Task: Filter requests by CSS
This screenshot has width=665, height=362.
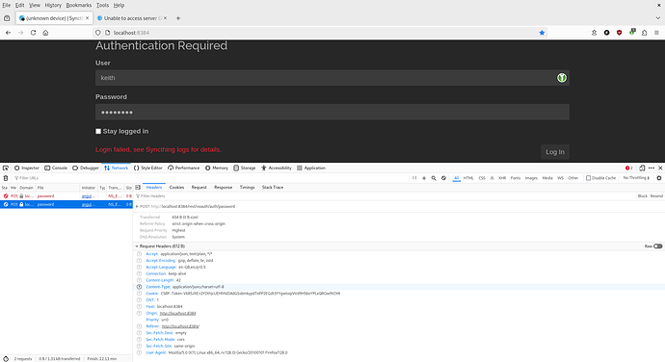Action: tap(482, 178)
